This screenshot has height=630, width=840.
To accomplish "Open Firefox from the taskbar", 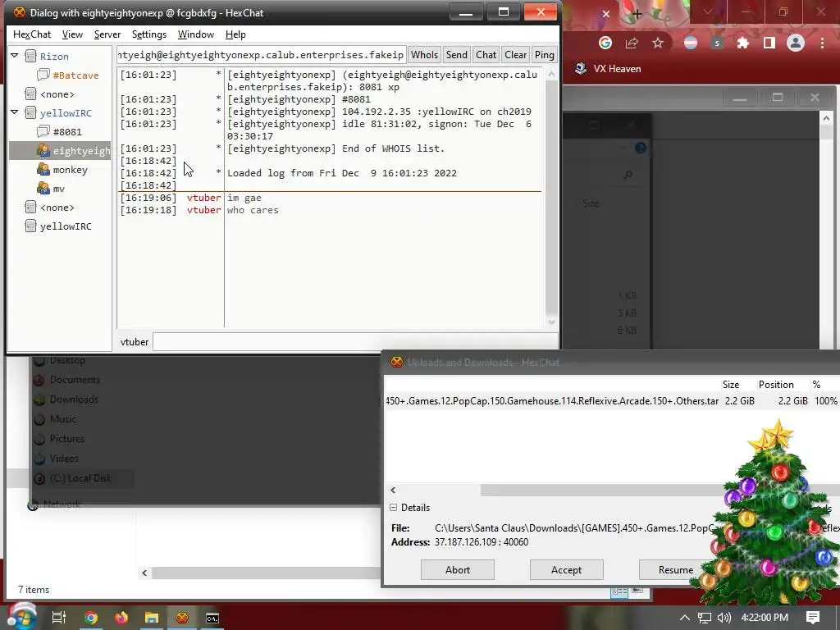I will click(x=121, y=618).
